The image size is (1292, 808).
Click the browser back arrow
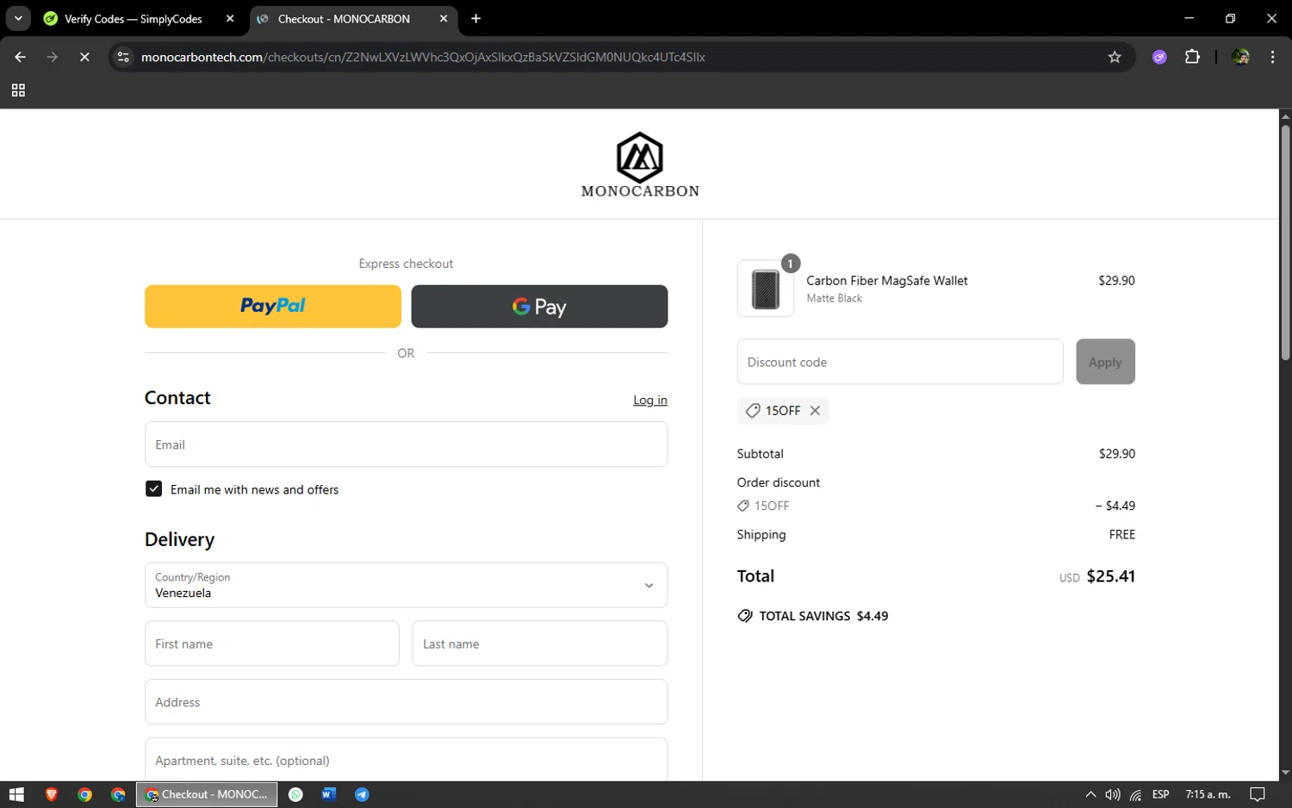(20, 57)
